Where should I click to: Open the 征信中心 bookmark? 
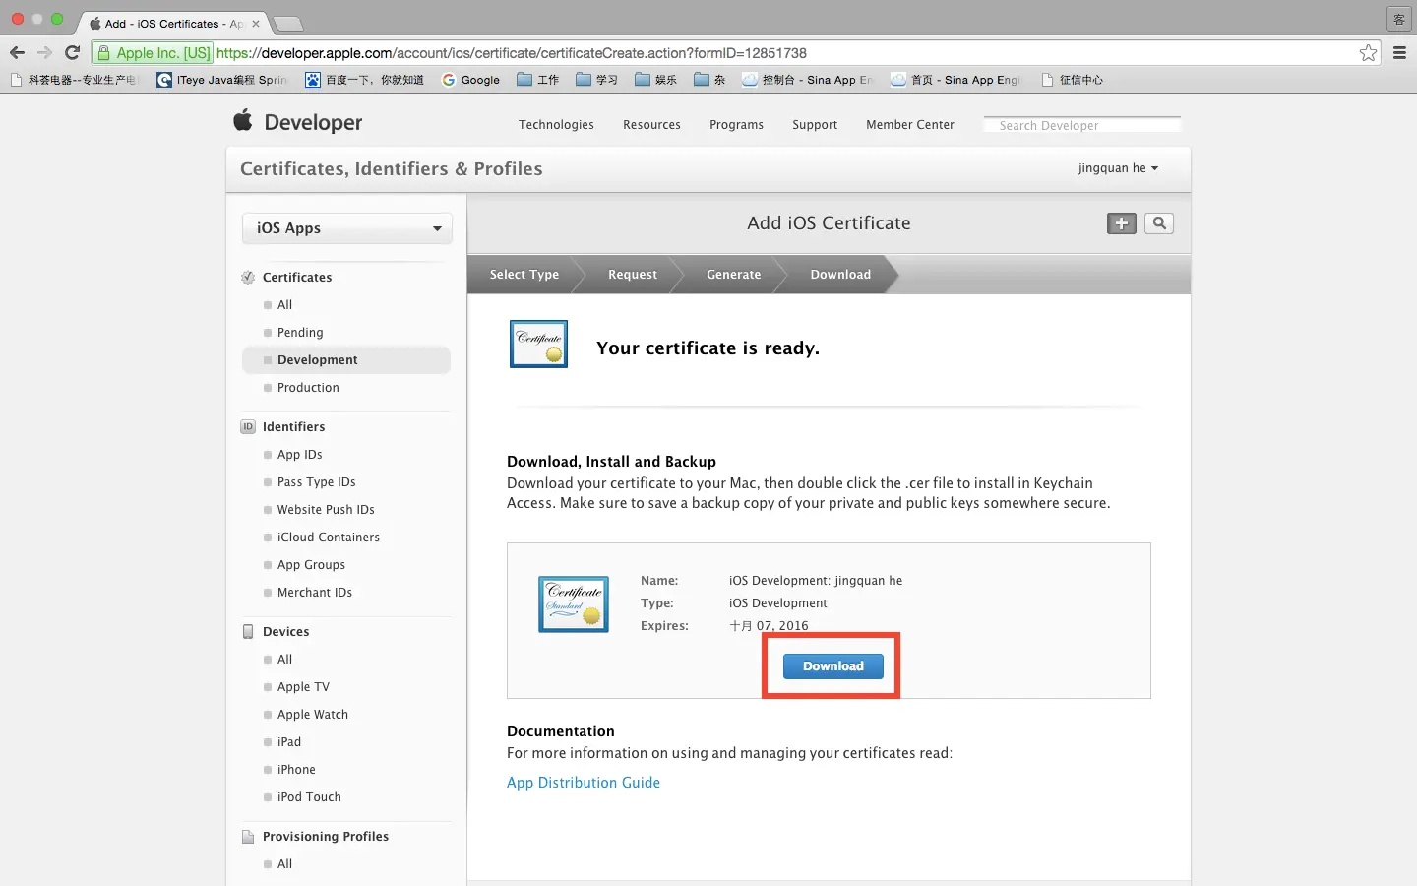[x=1072, y=80]
